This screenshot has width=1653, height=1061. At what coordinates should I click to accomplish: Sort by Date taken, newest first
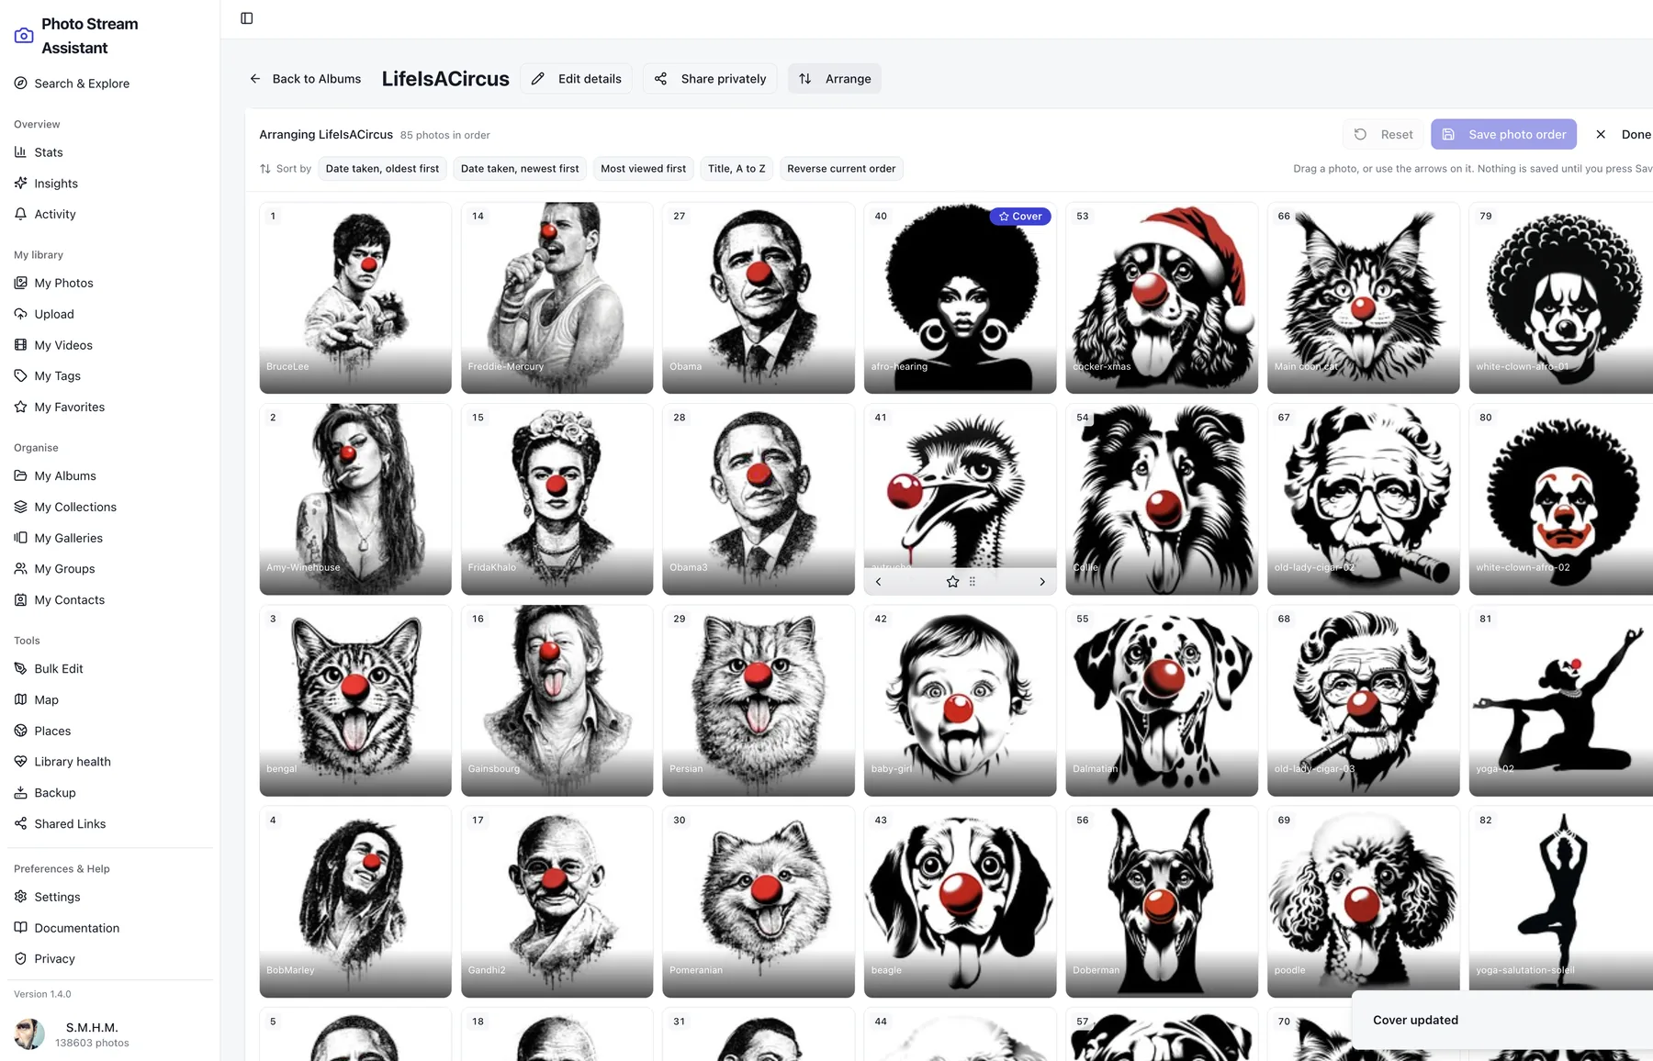point(520,169)
